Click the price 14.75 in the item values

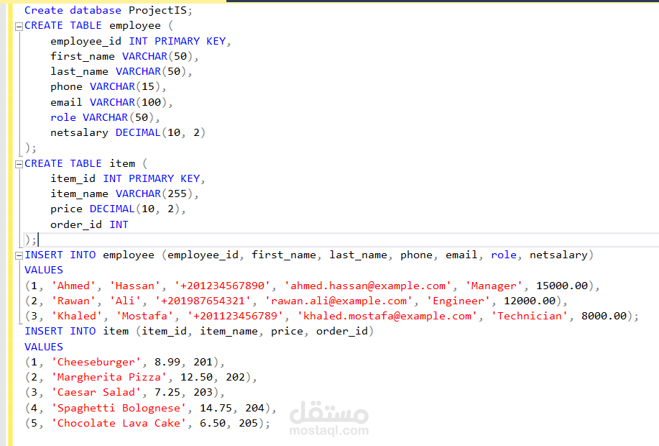pyautogui.click(x=216, y=408)
